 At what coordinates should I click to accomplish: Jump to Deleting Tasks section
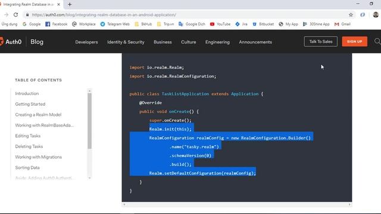[x=29, y=146]
